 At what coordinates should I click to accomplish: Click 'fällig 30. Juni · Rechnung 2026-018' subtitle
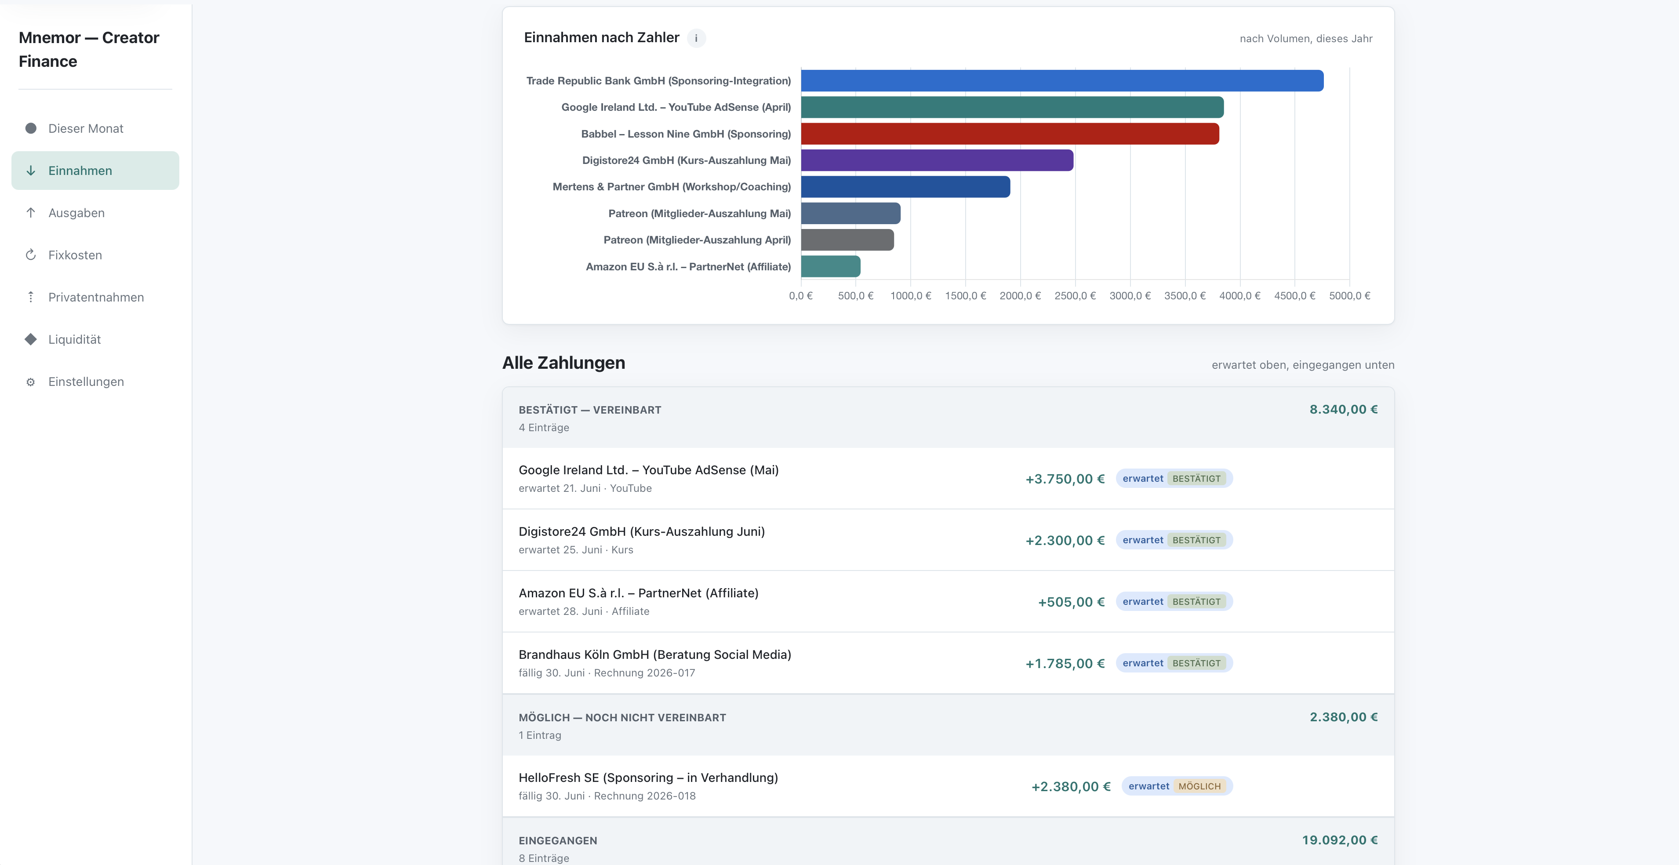[607, 796]
